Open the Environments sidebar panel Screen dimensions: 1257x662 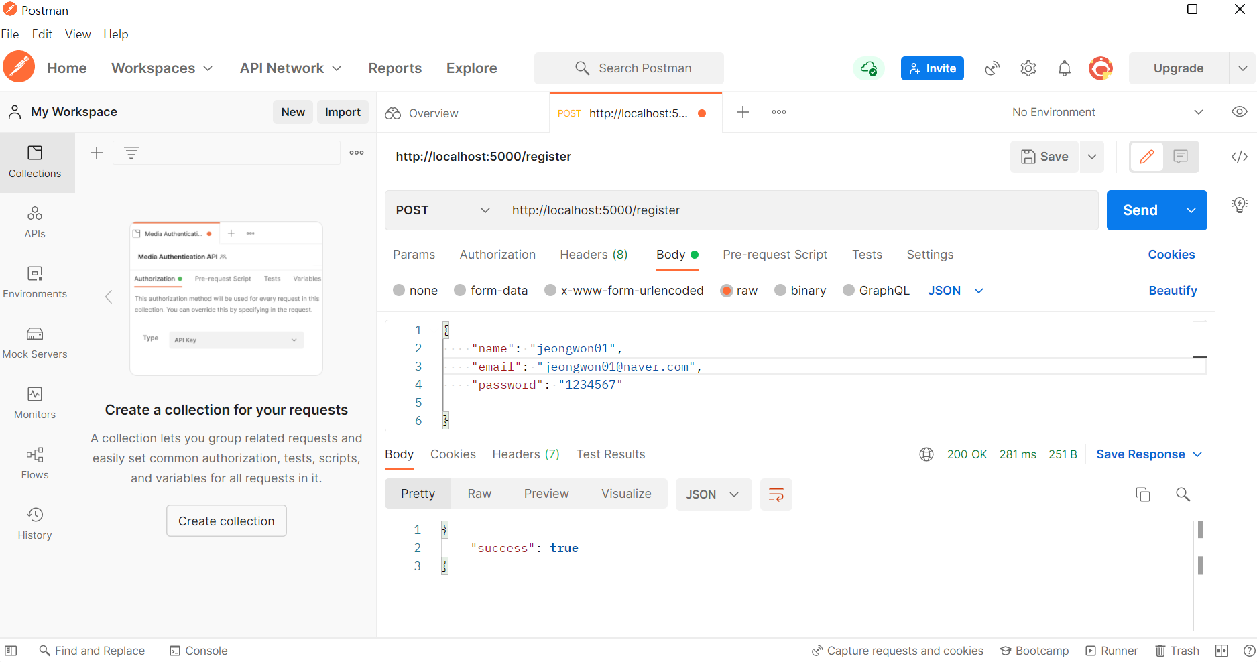(36, 281)
